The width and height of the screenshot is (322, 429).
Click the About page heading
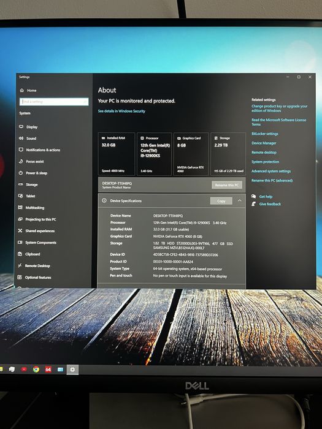pos(107,90)
